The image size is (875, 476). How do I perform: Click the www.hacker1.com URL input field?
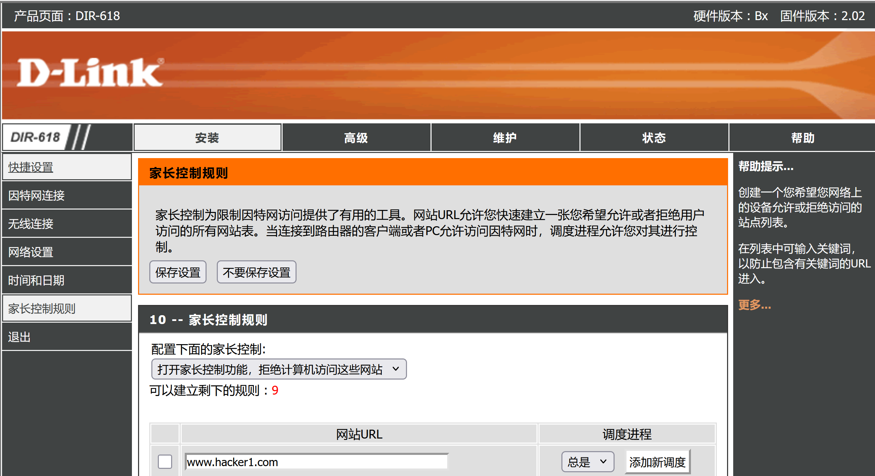[316, 462]
